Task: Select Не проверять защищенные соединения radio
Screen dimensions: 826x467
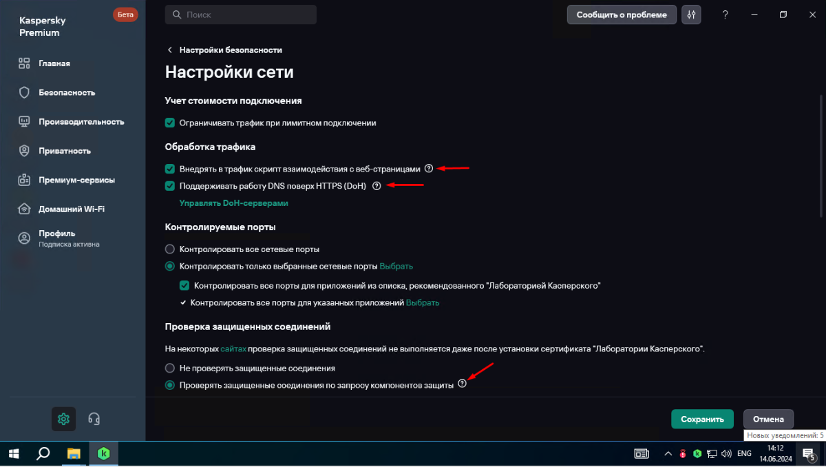Action: pyautogui.click(x=170, y=368)
